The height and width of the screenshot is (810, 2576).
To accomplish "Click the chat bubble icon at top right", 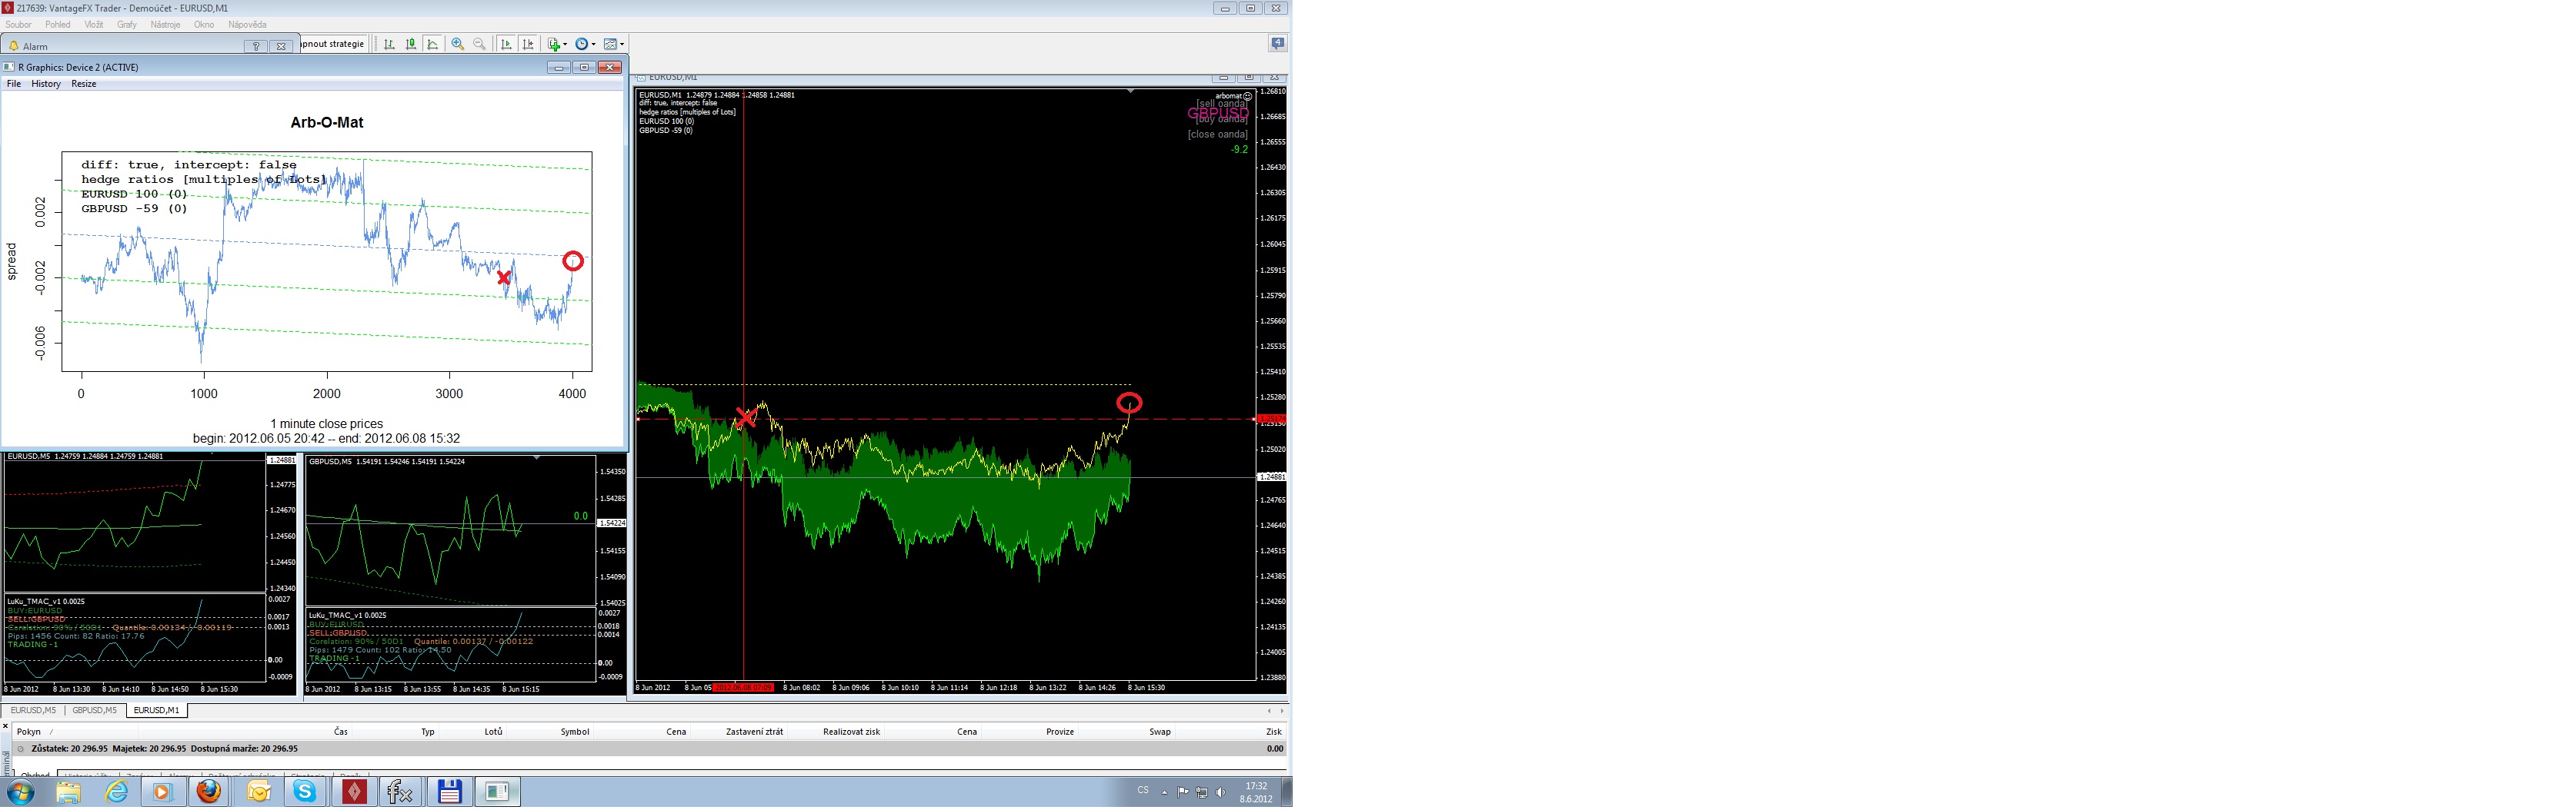I will [x=1277, y=43].
